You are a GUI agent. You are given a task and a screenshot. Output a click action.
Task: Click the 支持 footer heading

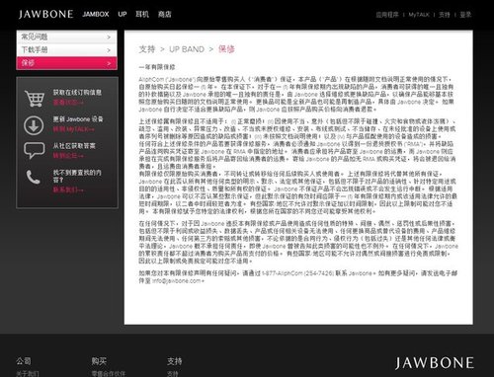(175, 361)
